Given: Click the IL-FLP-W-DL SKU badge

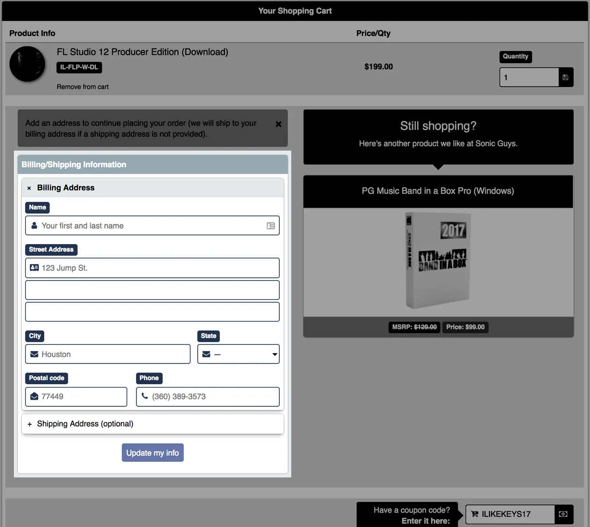Looking at the screenshot, I should coord(79,67).
